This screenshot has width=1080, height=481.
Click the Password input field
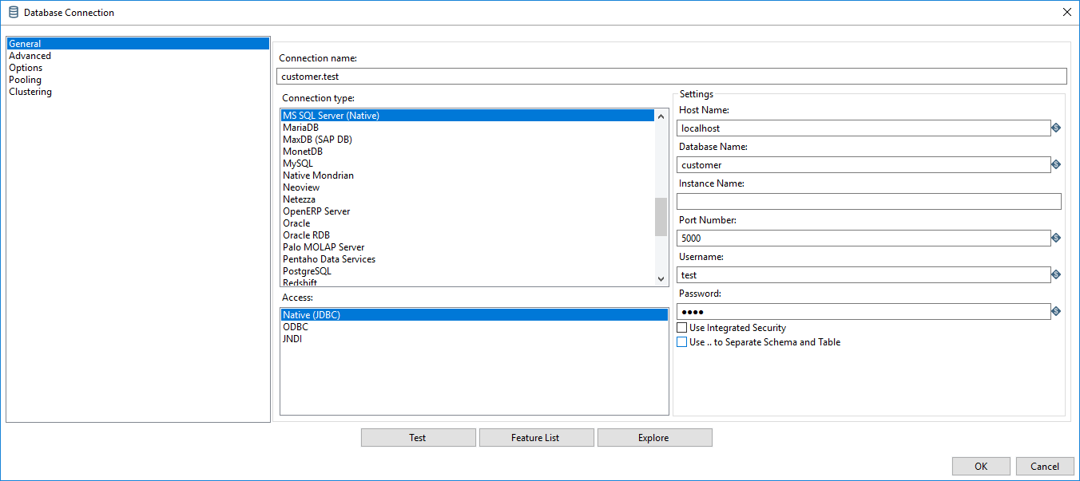pyautogui.click(x=864, y=311)
